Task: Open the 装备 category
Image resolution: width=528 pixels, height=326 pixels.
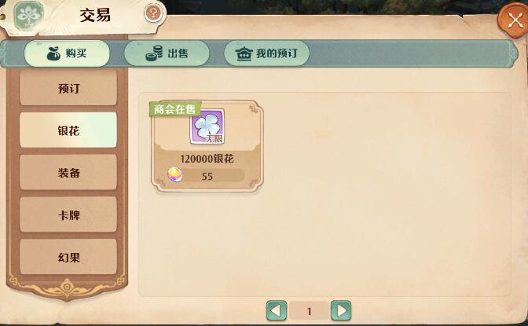Action: click(68, 173)
